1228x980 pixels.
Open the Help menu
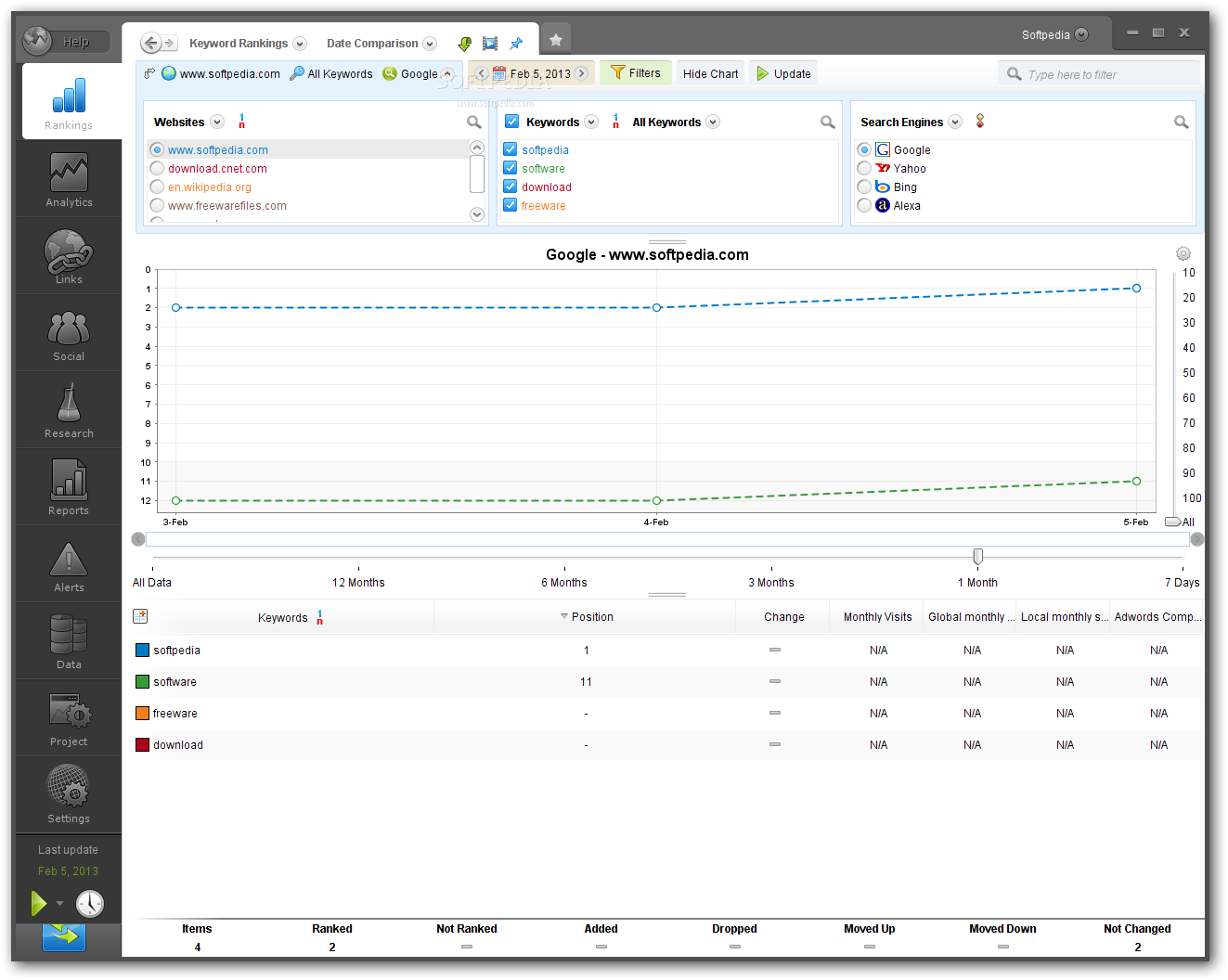click(x=76, y=41)
